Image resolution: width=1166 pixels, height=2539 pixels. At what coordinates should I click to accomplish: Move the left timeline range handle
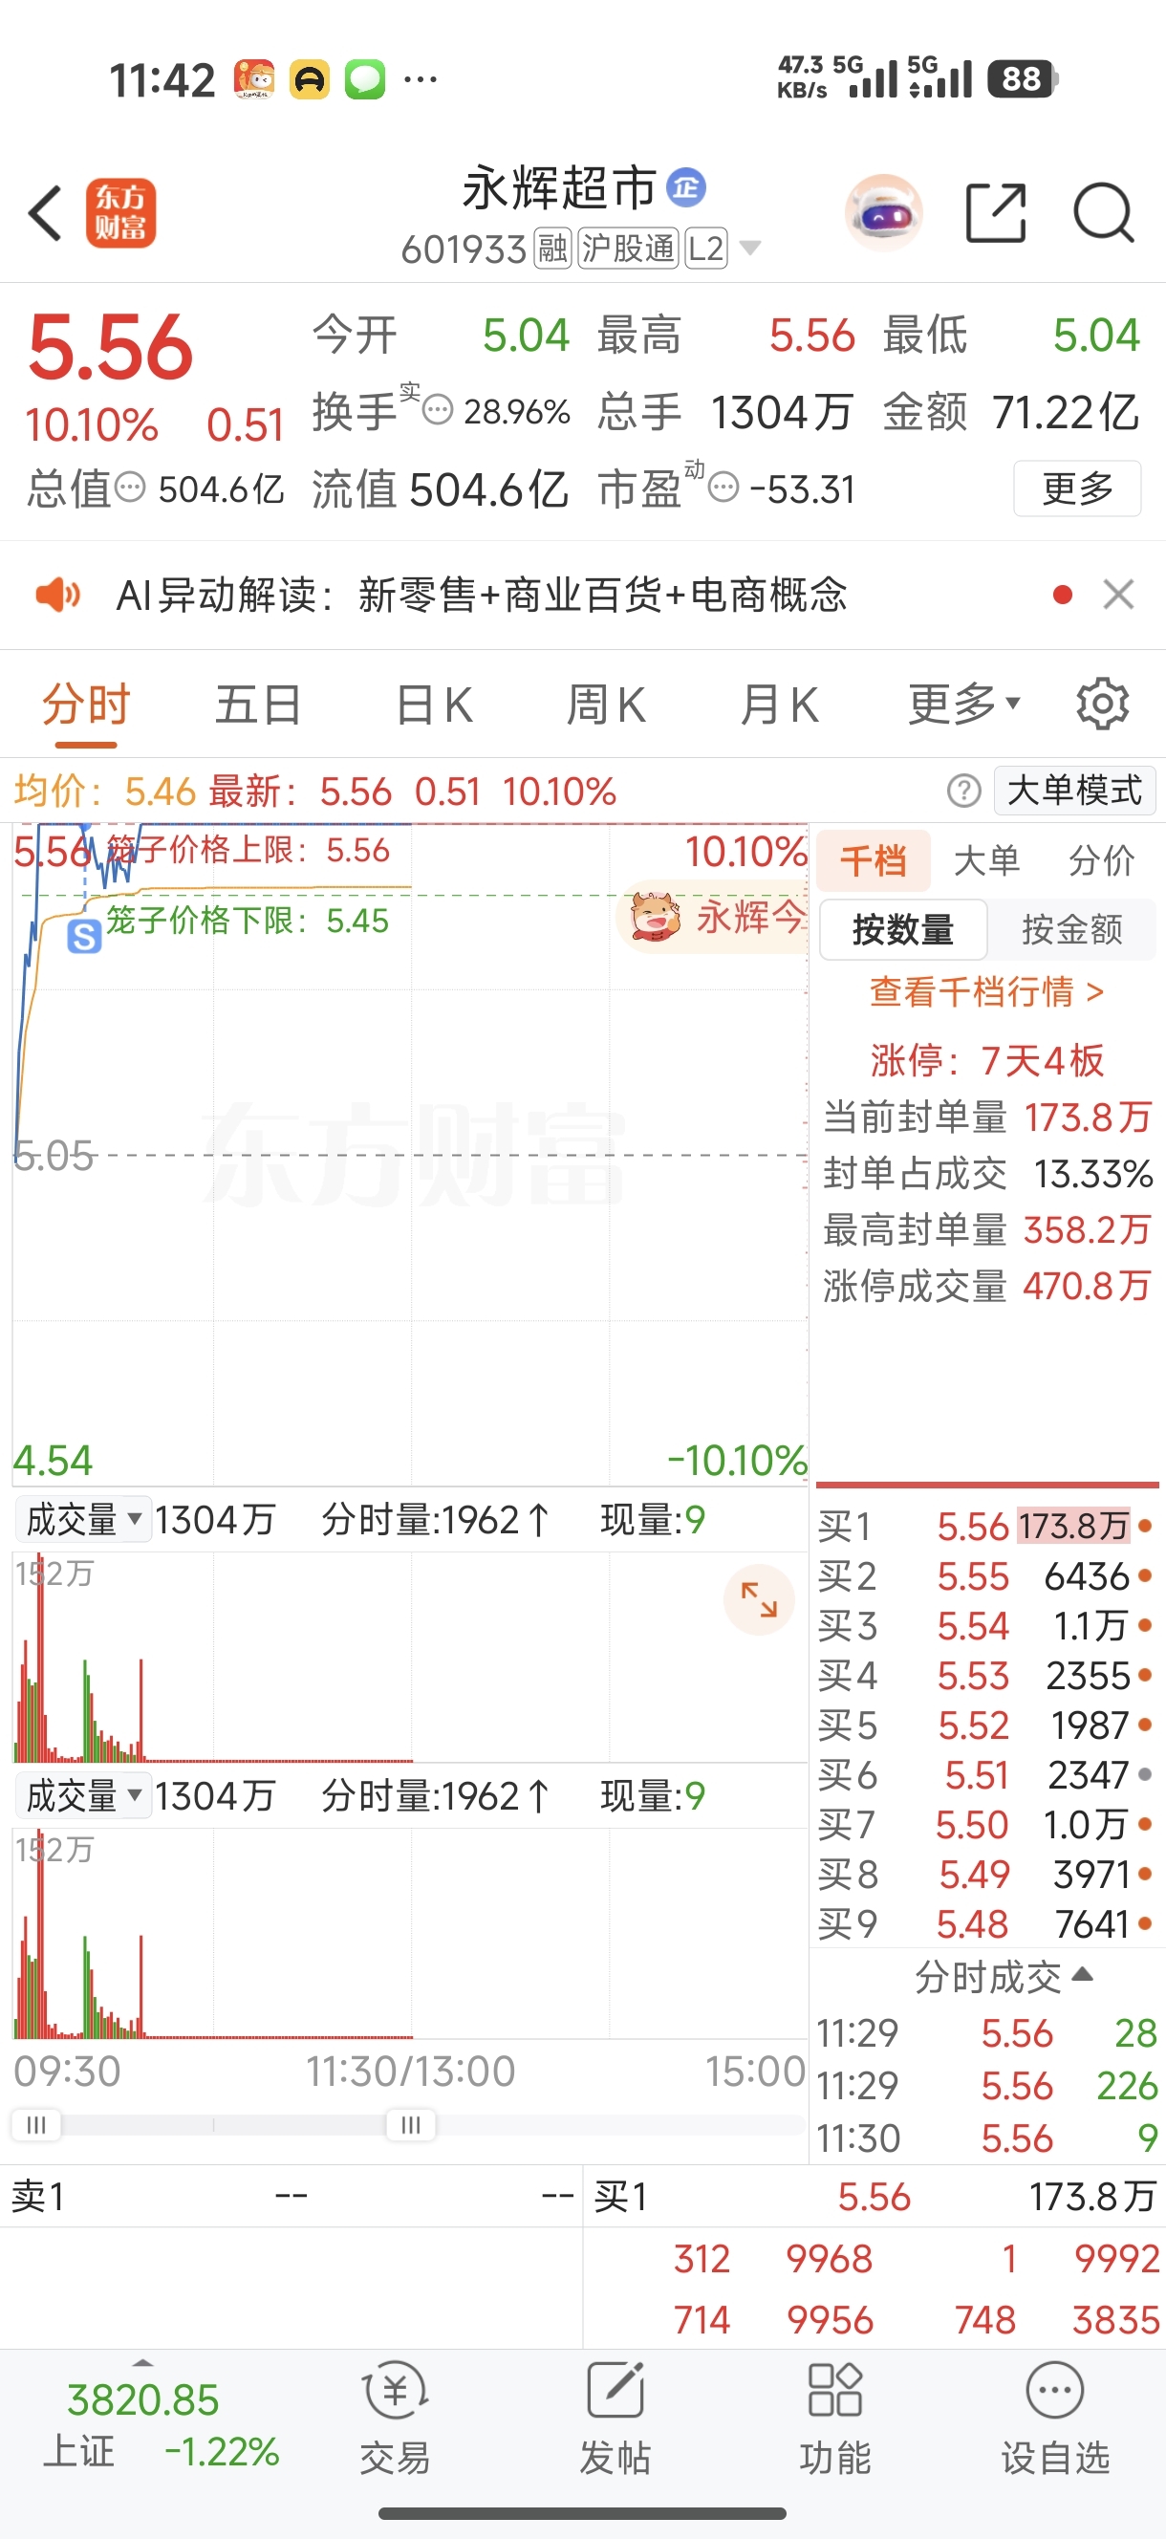click(36, 2124)
